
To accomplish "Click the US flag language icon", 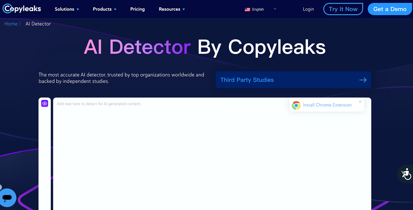I will pos(247,9).
